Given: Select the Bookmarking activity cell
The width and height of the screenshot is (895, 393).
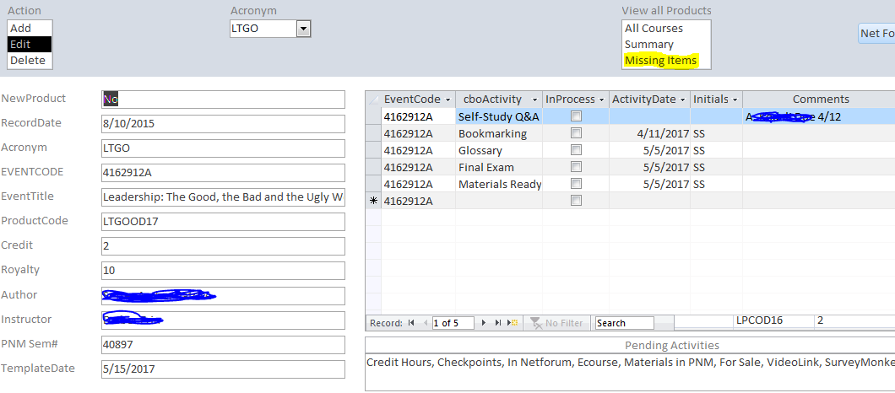Looking at the screenshot, I should pyautogui.click(x=499, y=133).
